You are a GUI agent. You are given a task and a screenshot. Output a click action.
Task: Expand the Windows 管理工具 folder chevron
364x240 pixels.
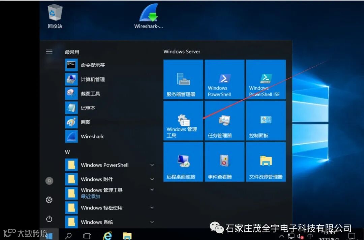152,190
